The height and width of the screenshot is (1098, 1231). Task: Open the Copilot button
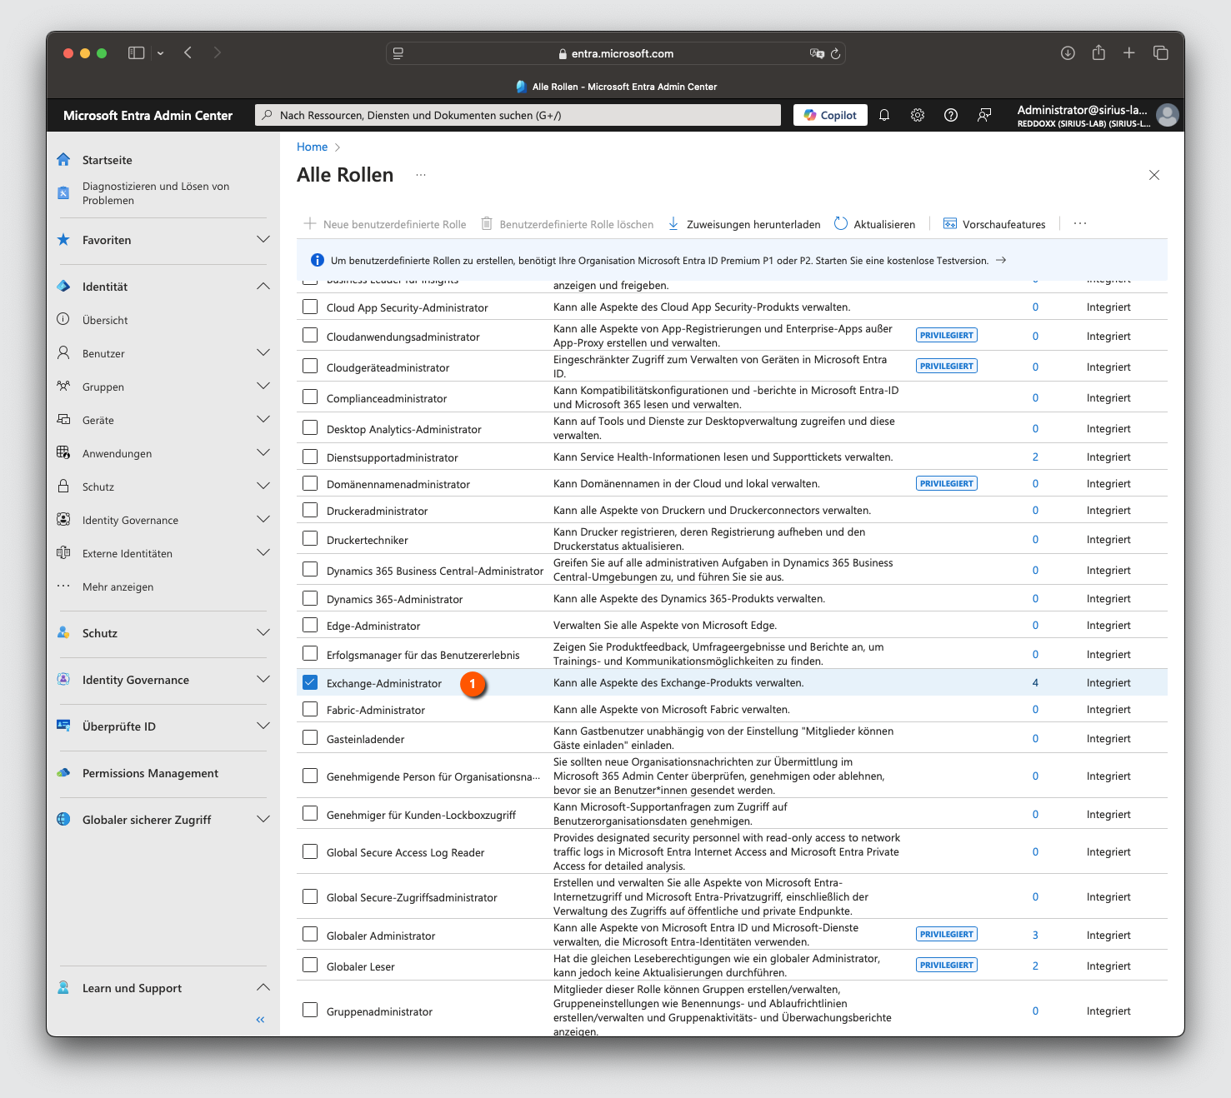click(831, 115)
